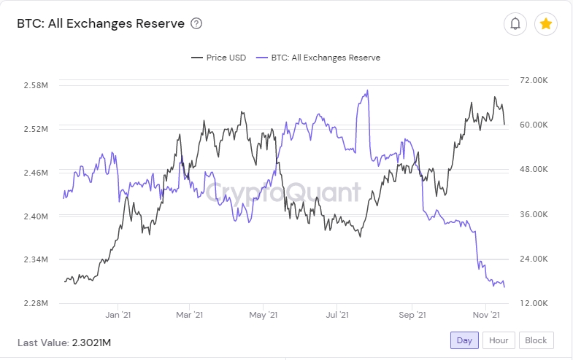Click the purple reserve legend line marker
The image size is (573, 360).
point(262,58)
